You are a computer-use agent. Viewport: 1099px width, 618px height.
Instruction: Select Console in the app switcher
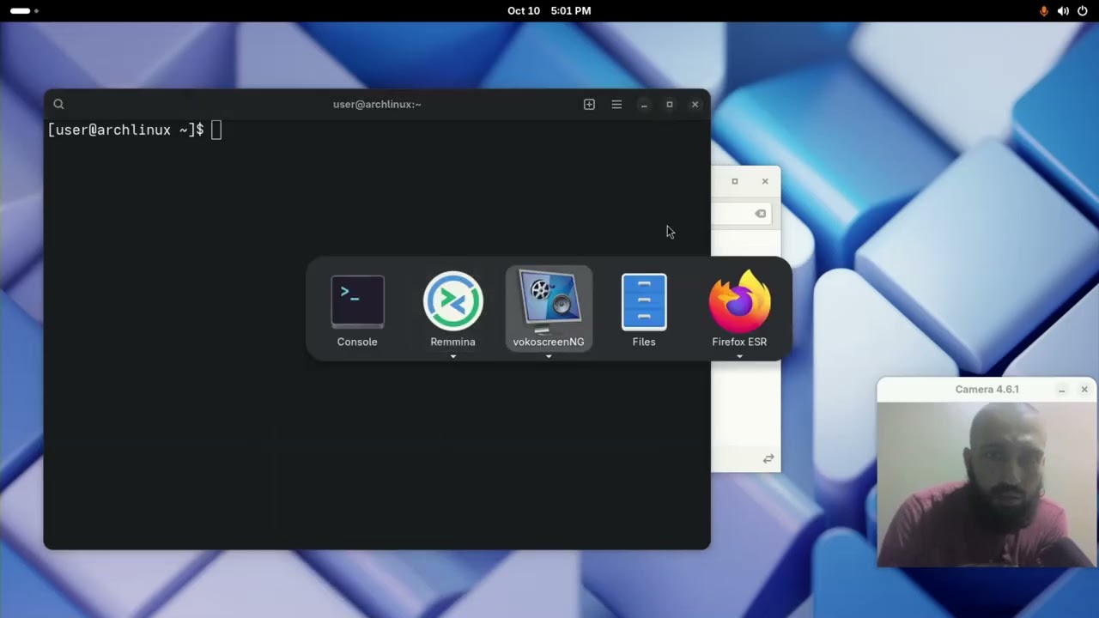tap(357, 310)
